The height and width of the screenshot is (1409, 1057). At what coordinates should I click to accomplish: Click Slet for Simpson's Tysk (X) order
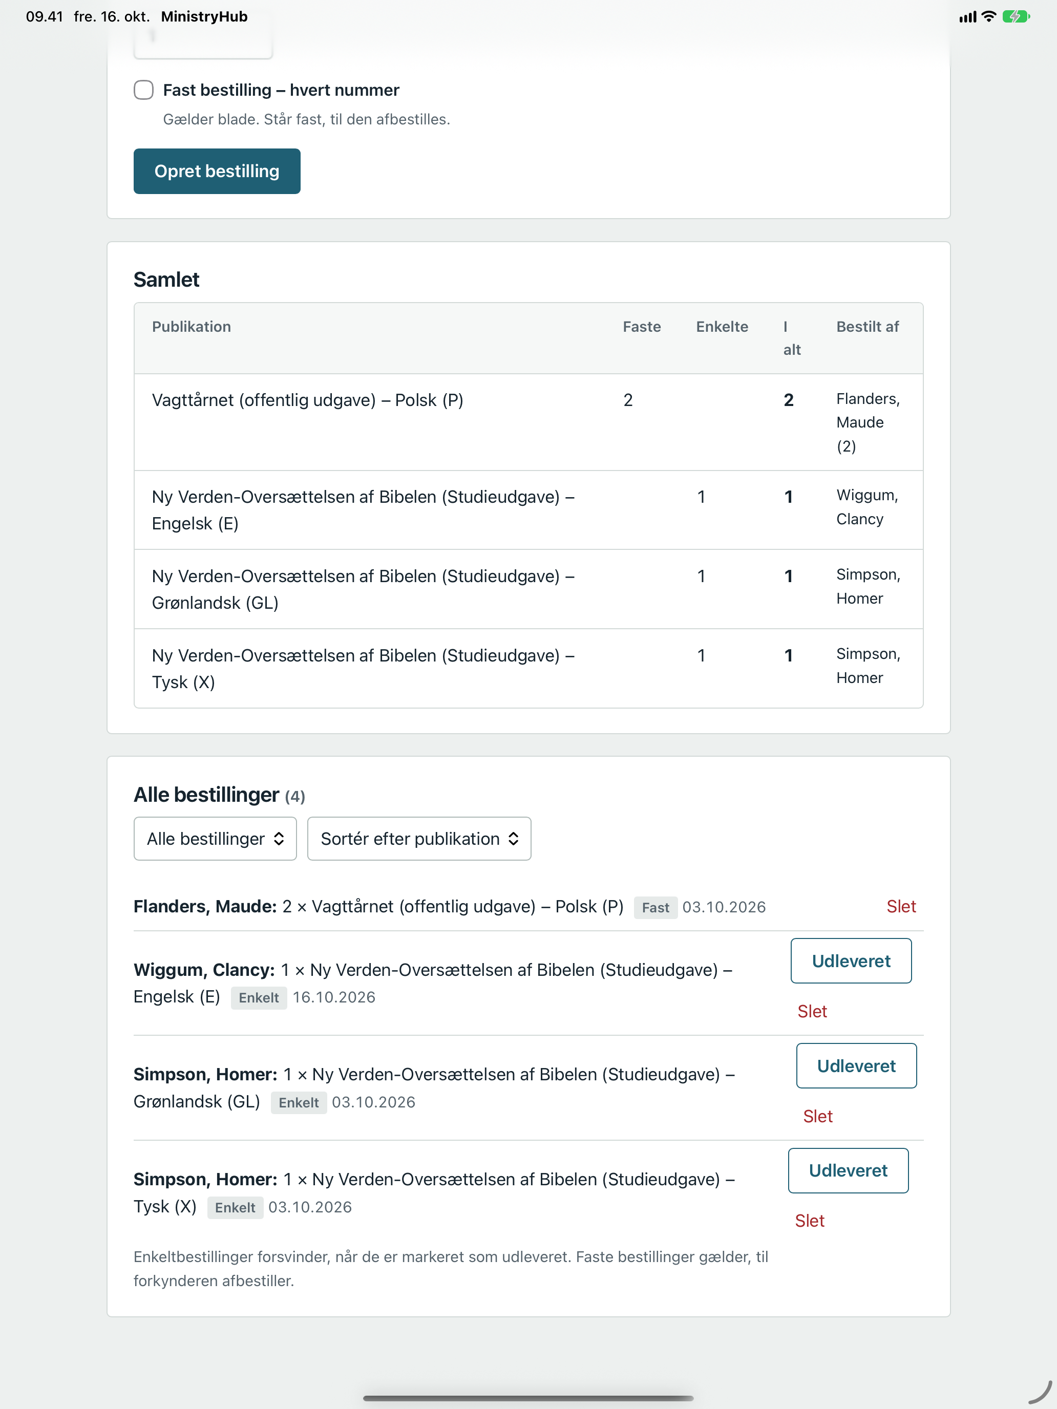tap(809, 1221)
